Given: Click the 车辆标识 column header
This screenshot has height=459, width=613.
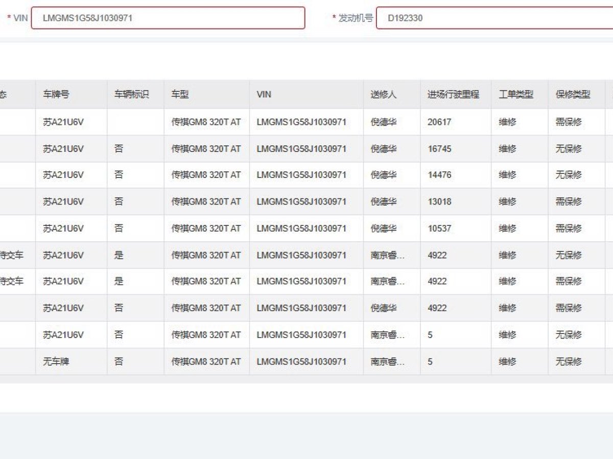Looking at the screenshot, I should click(x=131, y=94).
